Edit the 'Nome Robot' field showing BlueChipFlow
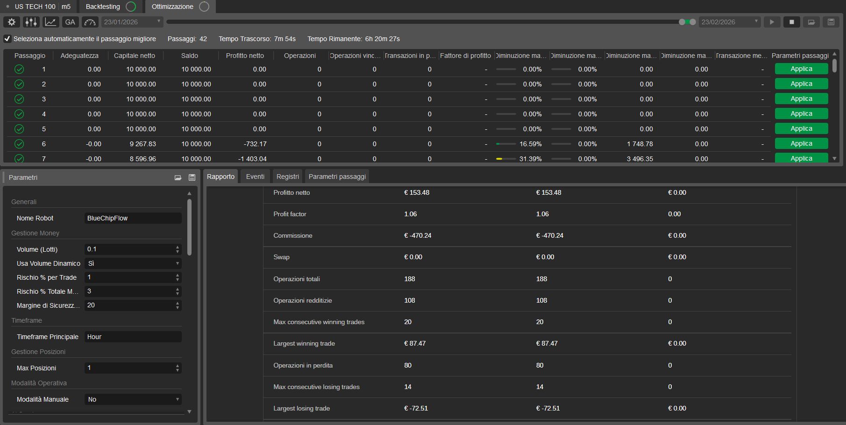The width and height of the screenshot is (846, 425). click(133, 218)
